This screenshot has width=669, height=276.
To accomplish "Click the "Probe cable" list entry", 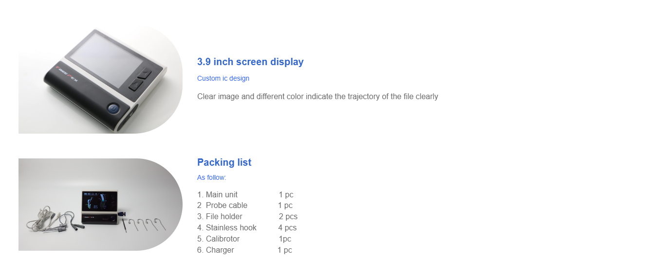I will point(226,206).
